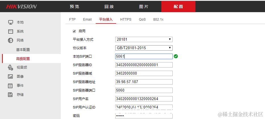
Task: Click the SIP服务器端口 label
Action: [84, 90]
